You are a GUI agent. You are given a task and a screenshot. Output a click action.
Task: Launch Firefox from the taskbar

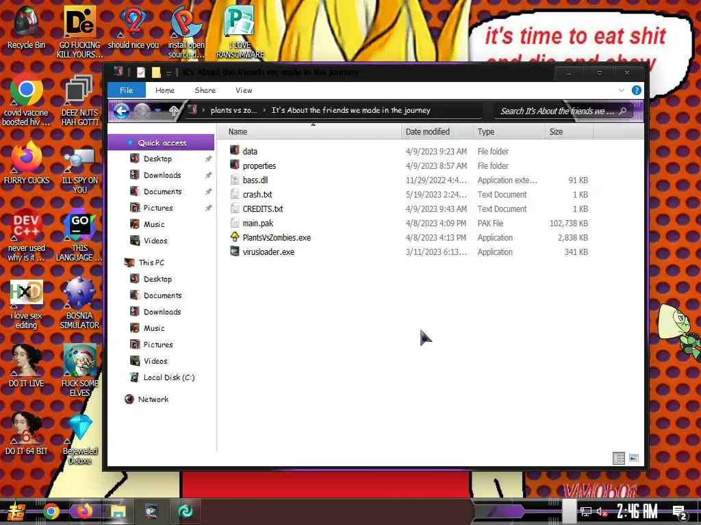point(84,511)
